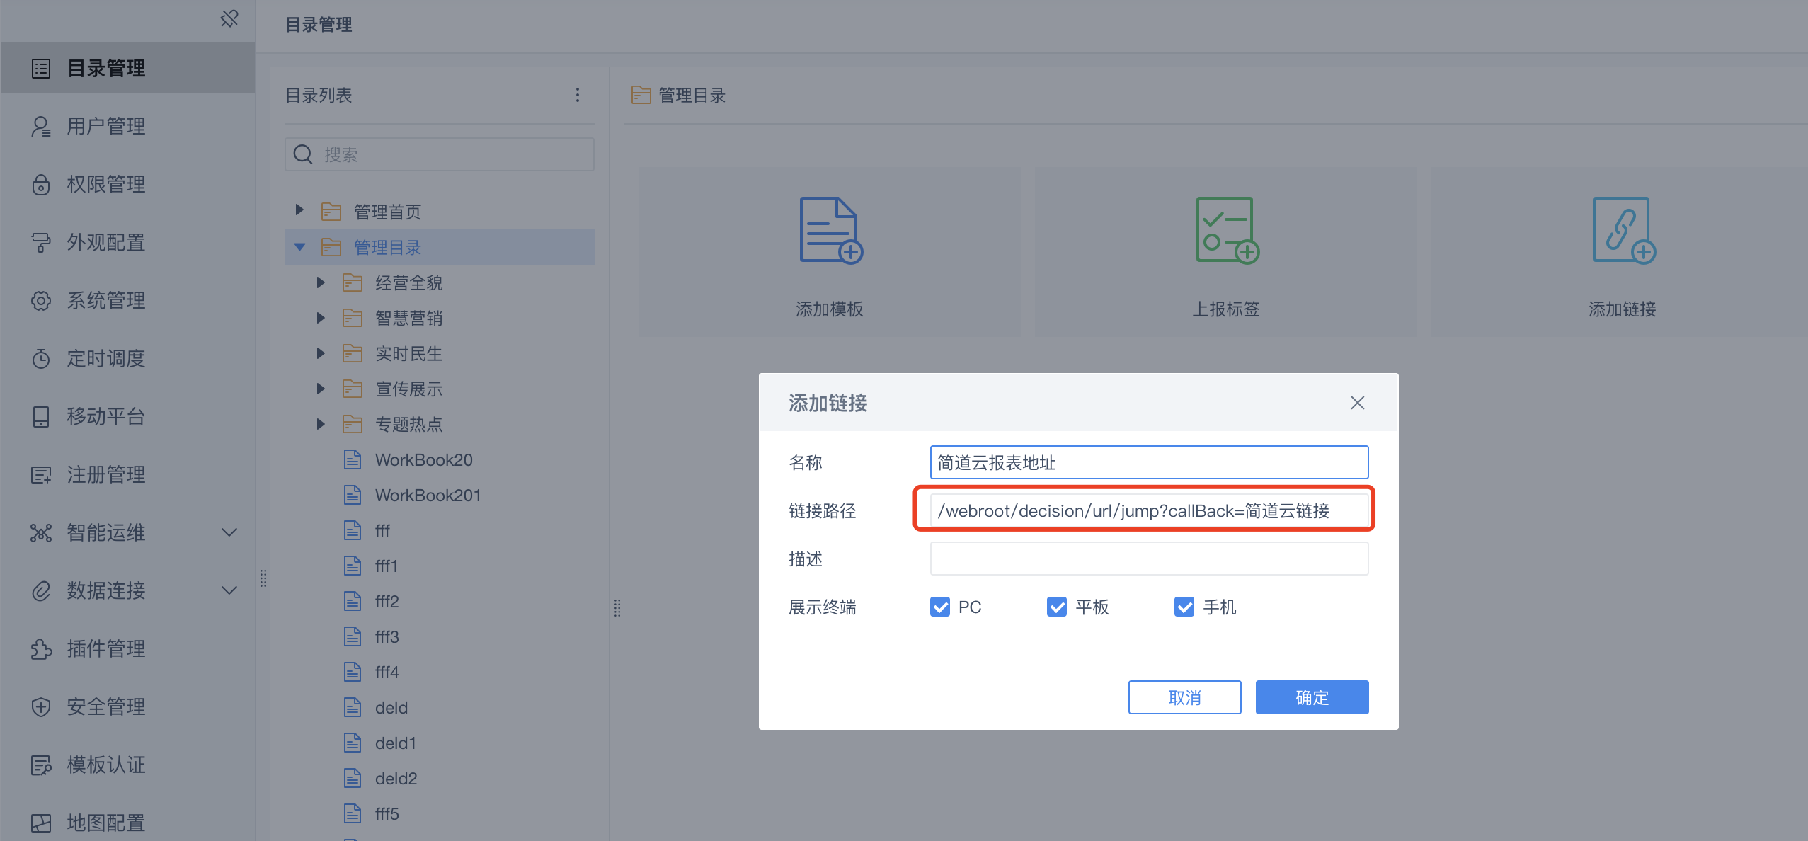Click the pin icon atop sidebar

(229, 18)
